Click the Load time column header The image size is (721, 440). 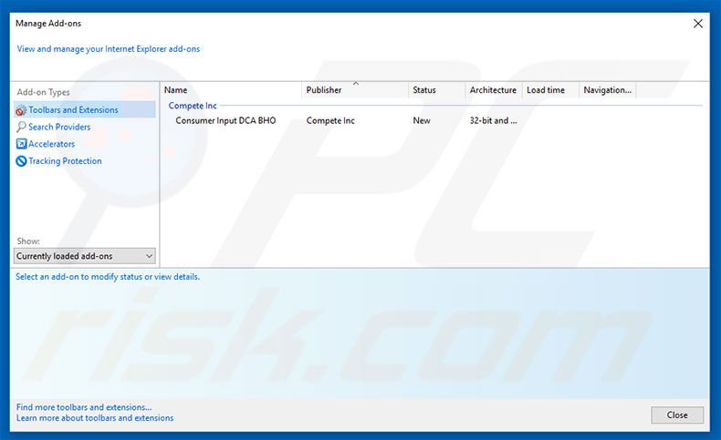(x=550, y=90)
